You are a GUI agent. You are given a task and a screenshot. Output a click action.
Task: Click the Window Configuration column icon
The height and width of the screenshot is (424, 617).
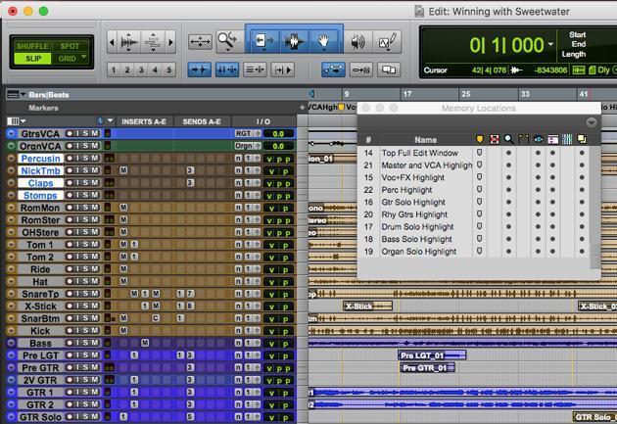click(x=582, y=139)
